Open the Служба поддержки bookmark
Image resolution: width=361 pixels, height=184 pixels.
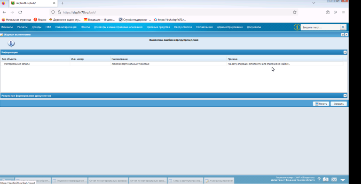point(135,20)
